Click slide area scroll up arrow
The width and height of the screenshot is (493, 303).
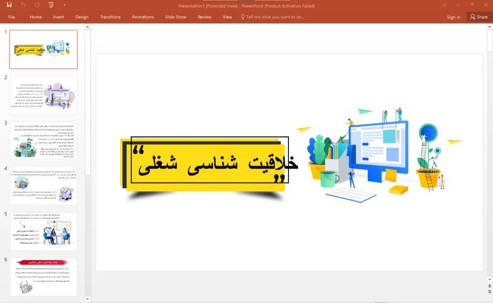point(490,27)
